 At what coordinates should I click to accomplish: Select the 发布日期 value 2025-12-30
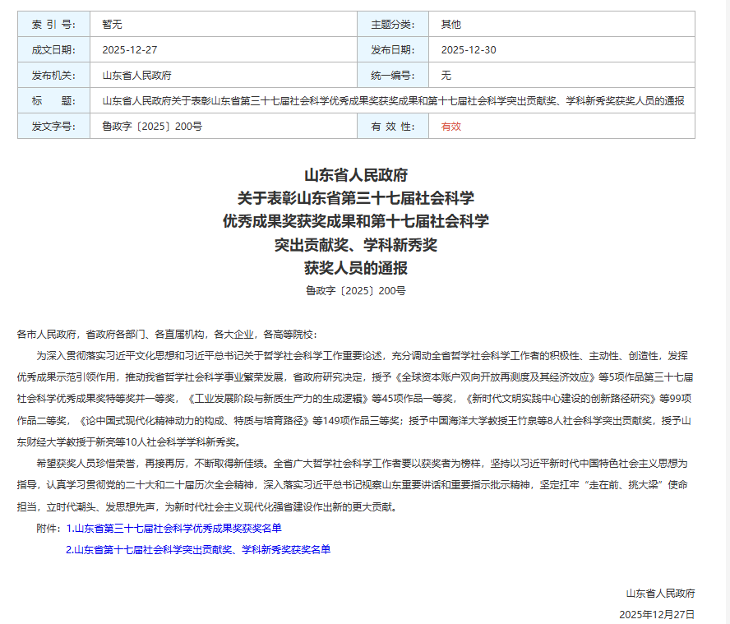coord(469,49)
